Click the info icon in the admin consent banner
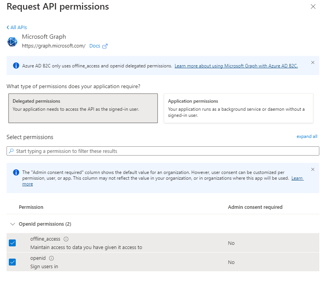The image size is (327, 300). tap(16, 172)
